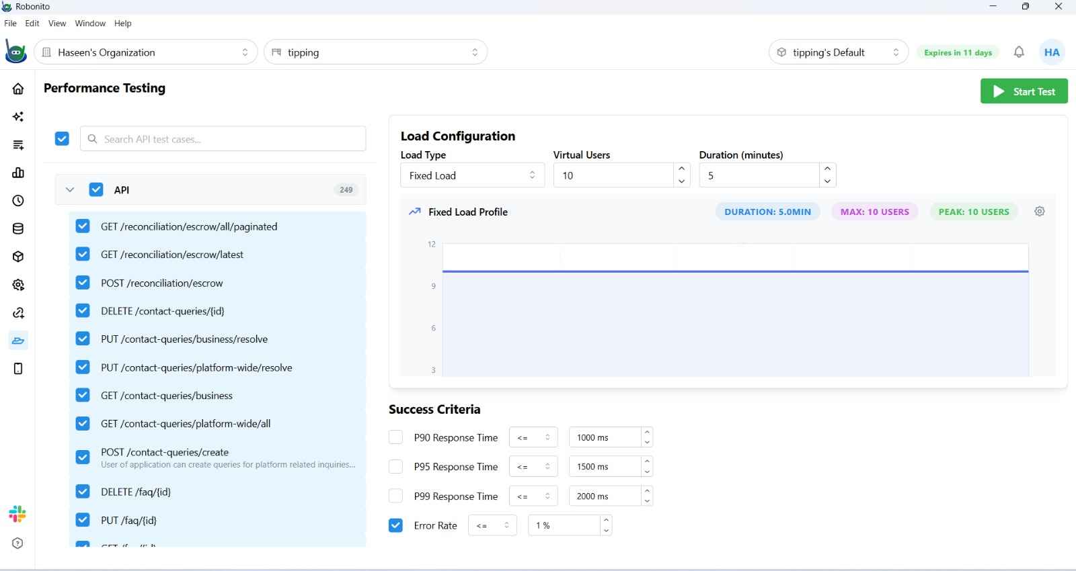This screenshot has width=1076, height=571.
Task: Open the database sidebar icon
Action: point(18,228)
